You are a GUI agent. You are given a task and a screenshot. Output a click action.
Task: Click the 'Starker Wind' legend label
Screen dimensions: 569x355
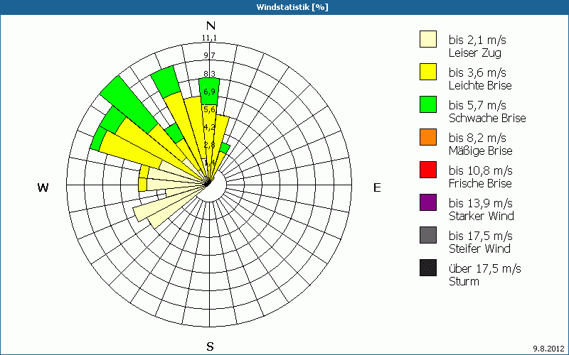point(482,216)
